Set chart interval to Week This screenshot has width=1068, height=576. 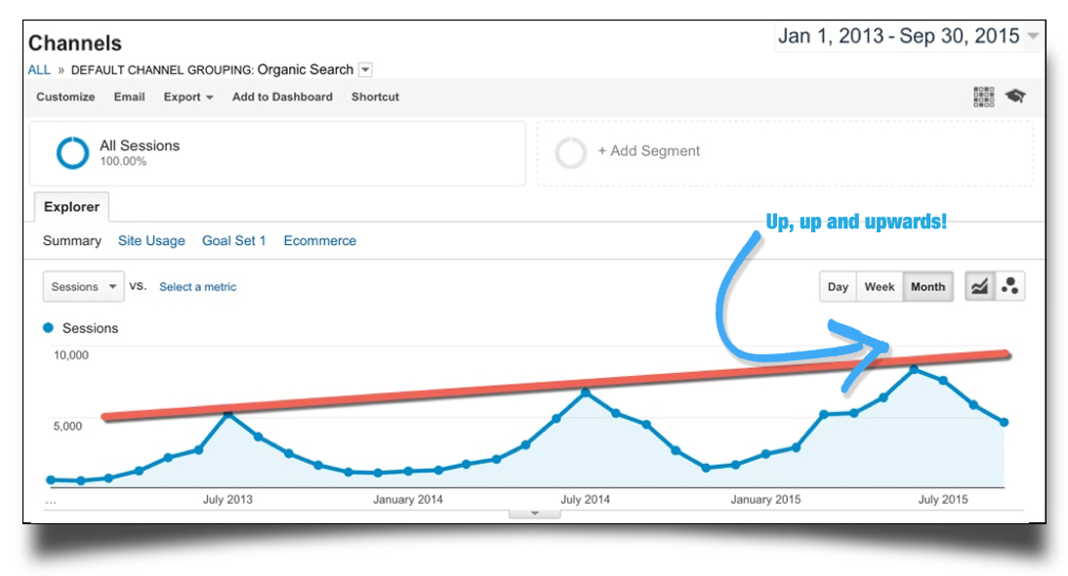pos(880,287)
